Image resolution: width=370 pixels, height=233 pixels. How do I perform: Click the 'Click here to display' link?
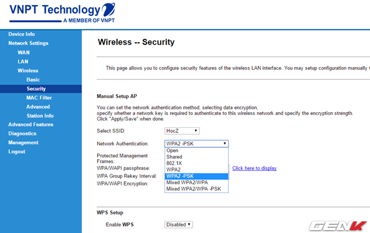pyautogui.click(x=254, y=168)
